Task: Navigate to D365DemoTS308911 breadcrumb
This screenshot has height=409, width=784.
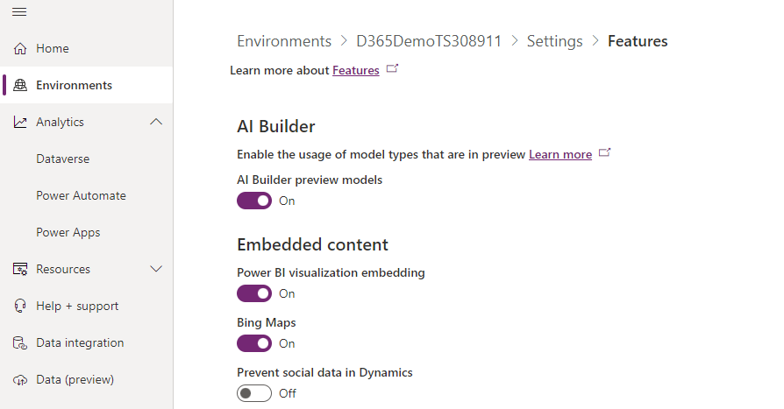Action: [429, 41]
